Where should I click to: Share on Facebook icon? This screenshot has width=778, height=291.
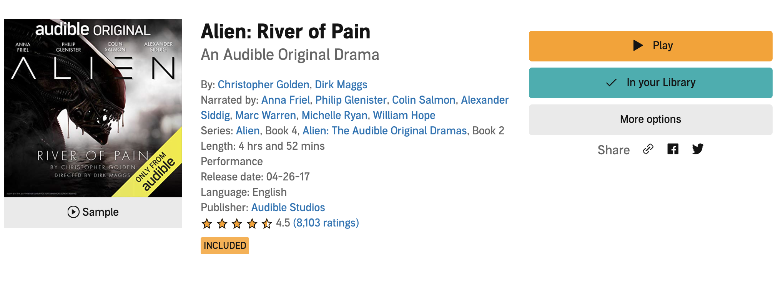coord(673,149)
